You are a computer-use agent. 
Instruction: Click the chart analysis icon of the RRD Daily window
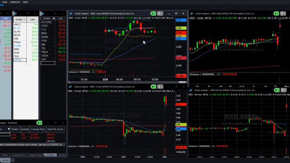[x=192, y=14]
